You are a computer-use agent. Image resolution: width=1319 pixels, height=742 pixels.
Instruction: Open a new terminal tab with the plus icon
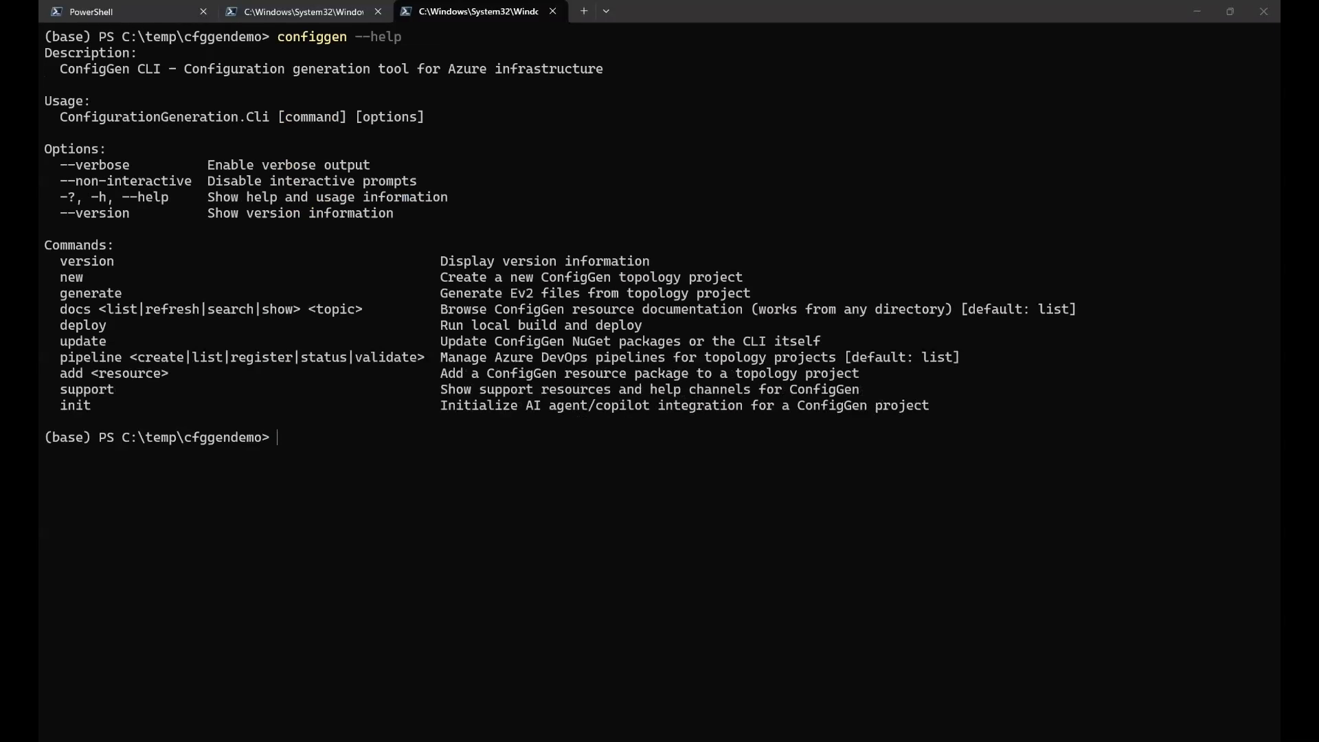point(584,11)
